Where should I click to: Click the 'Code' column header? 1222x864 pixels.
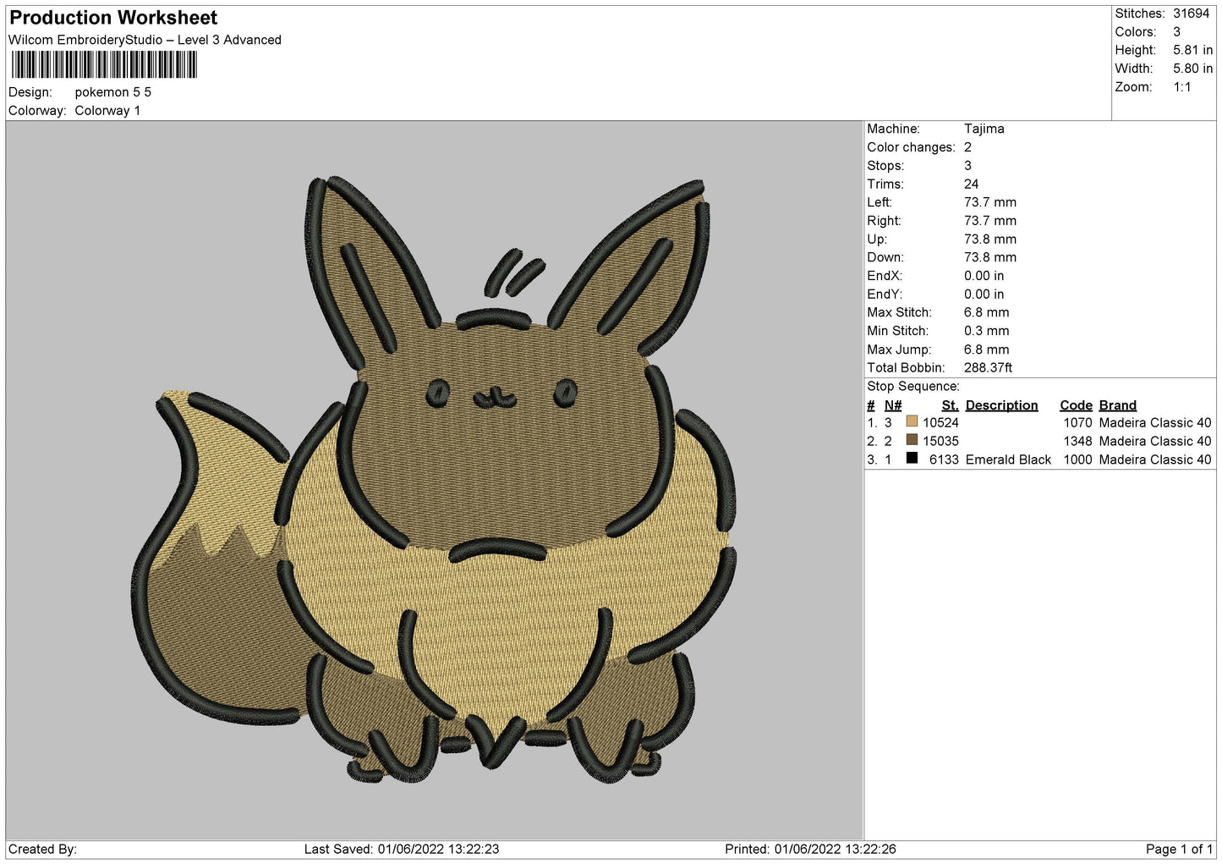1077,405
